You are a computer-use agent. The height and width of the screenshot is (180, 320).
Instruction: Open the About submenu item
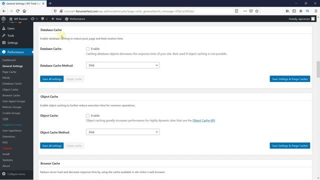click(x=6, y=166)
